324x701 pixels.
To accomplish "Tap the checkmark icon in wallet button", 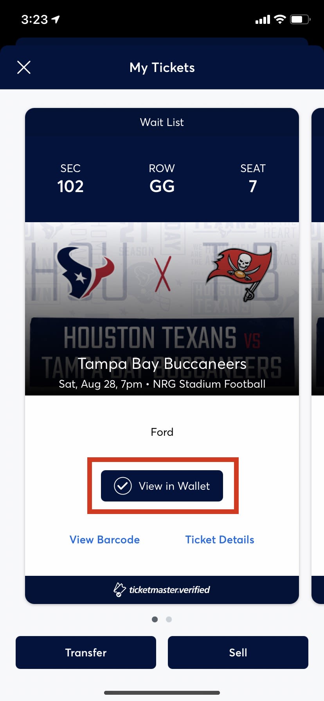I will coord(122,486).
